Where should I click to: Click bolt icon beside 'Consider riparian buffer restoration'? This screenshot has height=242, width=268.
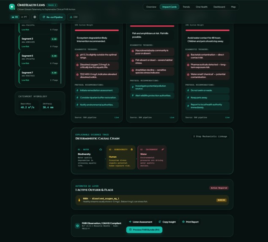(77, 98)
